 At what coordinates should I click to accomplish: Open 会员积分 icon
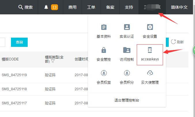click(127, 73)
